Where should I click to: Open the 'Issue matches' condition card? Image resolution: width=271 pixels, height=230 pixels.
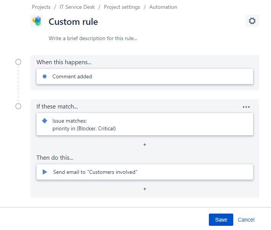(145, 125)
